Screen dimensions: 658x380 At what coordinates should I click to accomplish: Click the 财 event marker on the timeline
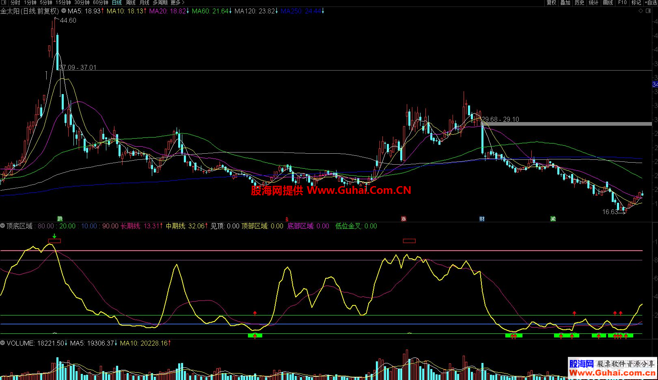coord(482,219)
